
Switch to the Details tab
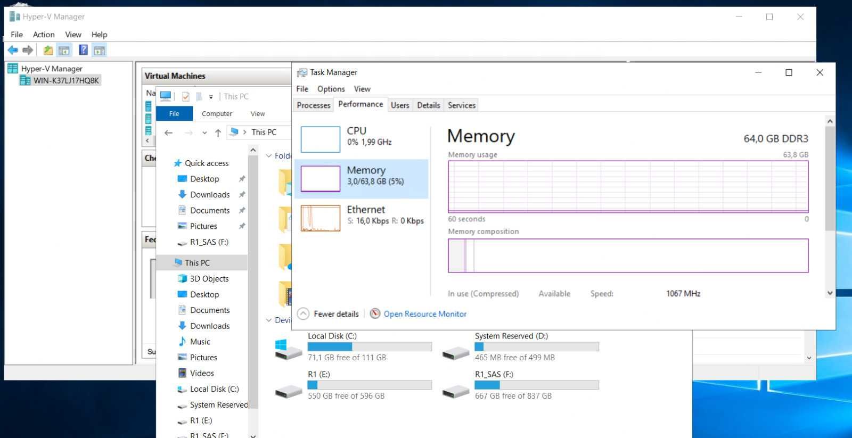point(429,105)
